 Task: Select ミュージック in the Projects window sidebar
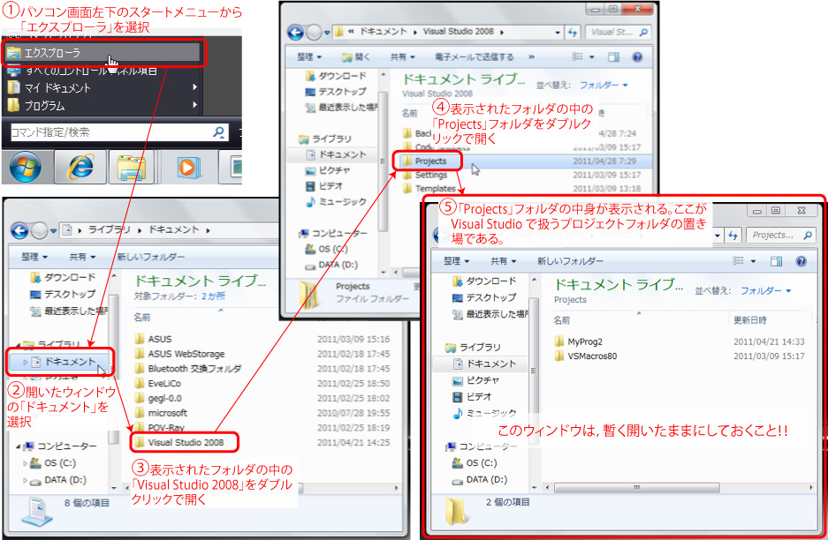pyautogui.click(x=485, y=413)
